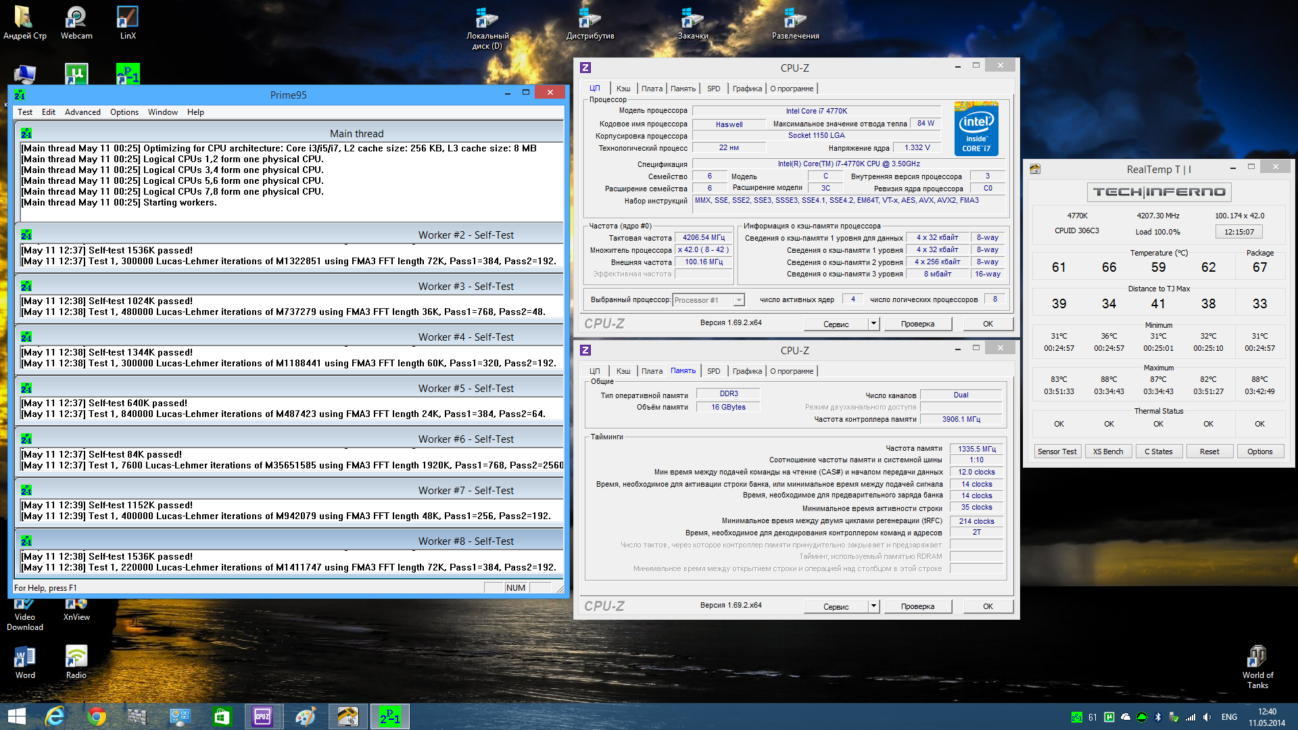Click the Проверка button in upper CPU-Z
1298x730 pixels.
point(917,324)
